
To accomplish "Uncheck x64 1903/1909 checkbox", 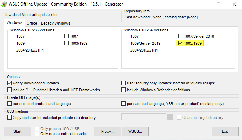I will 180,43.
